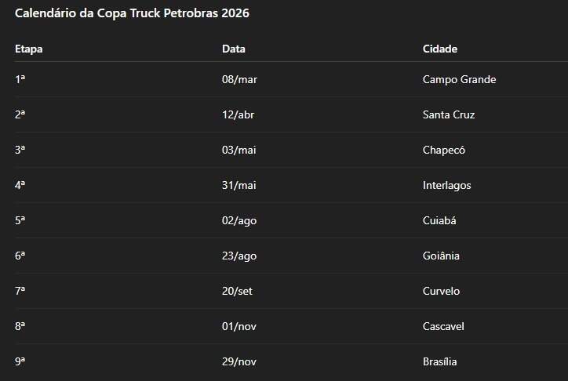
Task: Click the 08/mar date cell
Action: pyautogui.click(x=238, y=79)
